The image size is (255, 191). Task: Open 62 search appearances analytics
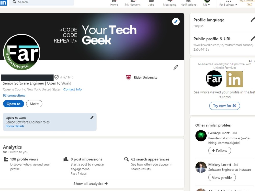(x=150, y=159)
